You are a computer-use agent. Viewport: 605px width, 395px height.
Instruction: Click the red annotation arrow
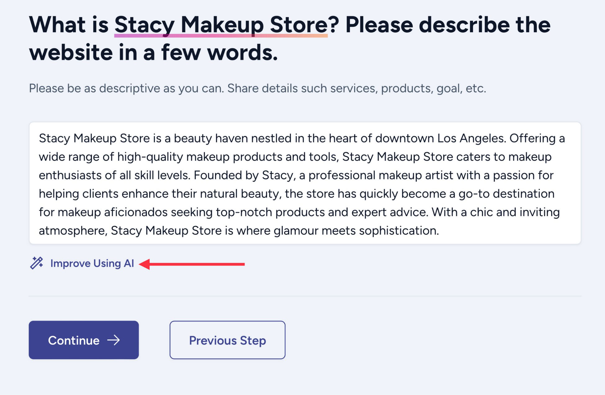click(192, 264)
